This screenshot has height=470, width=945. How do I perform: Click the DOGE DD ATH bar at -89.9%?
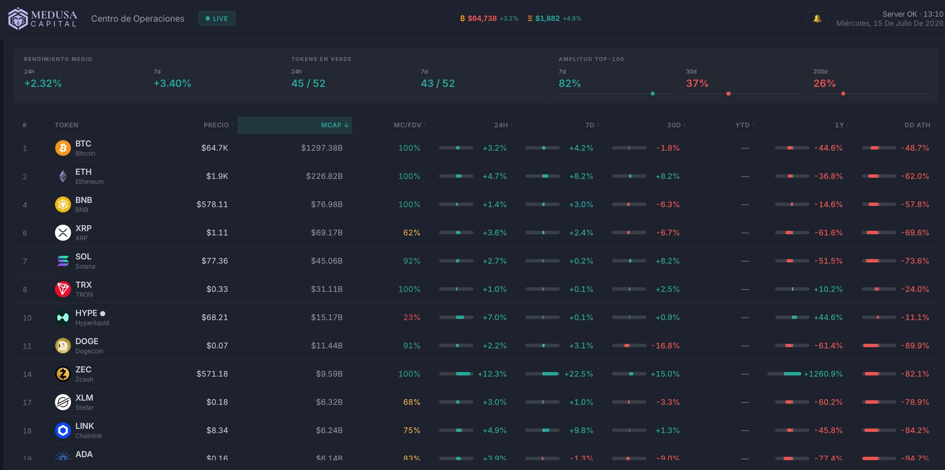879,345
